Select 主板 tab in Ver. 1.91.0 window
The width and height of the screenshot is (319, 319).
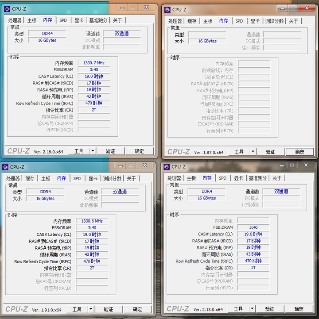46,179
